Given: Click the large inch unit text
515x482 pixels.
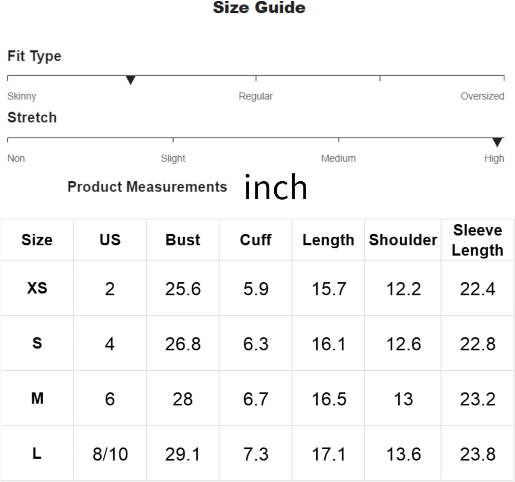Looking at the screenshot, I should click(276, 187).
